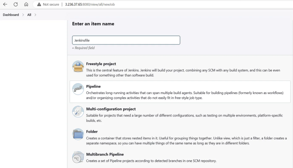Expand the chevron after All breadcrumb
This screenshot has width=293, height=168.
(x=35, y=15)
